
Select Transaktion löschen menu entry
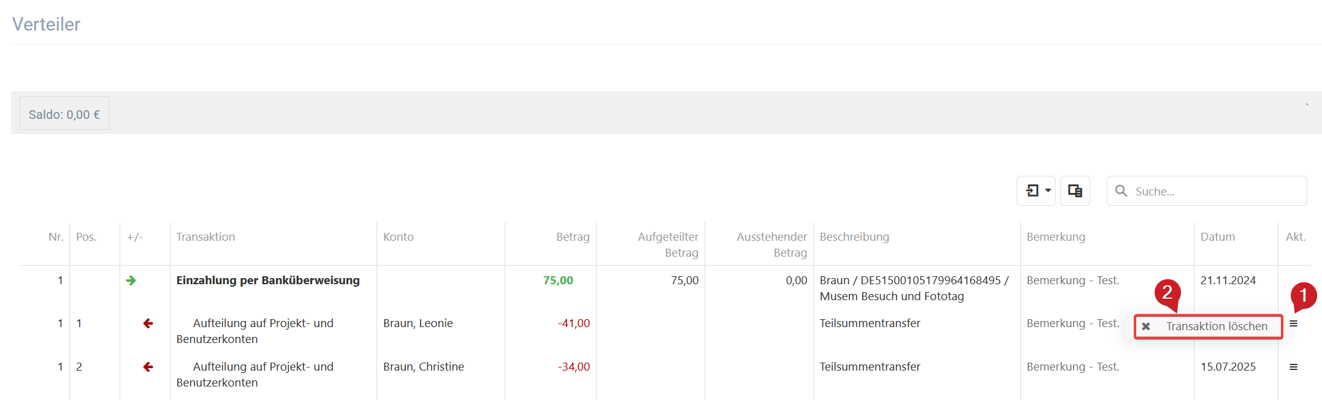pos(1208,326)
